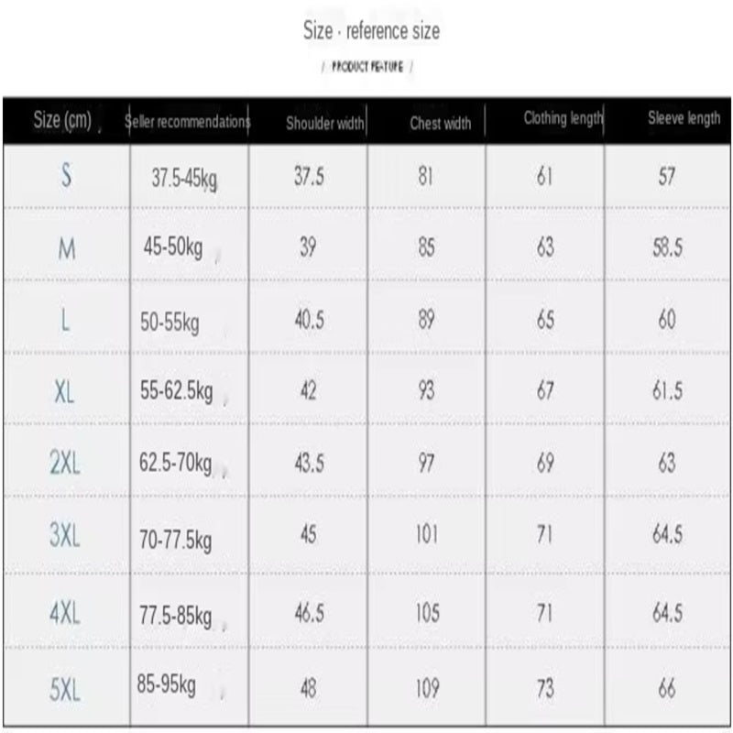Click the 37.5-45kg seller recommendation cell

point(184,179)
